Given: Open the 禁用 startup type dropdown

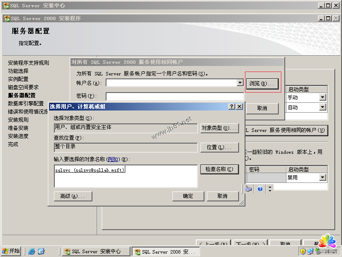Looking at the screenshot, I should 322,177.
